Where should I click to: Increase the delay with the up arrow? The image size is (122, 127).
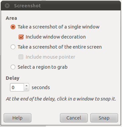click(x=26, y=85)
